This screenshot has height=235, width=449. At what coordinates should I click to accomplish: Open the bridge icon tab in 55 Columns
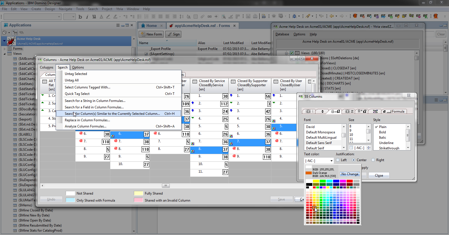point(375,111)
